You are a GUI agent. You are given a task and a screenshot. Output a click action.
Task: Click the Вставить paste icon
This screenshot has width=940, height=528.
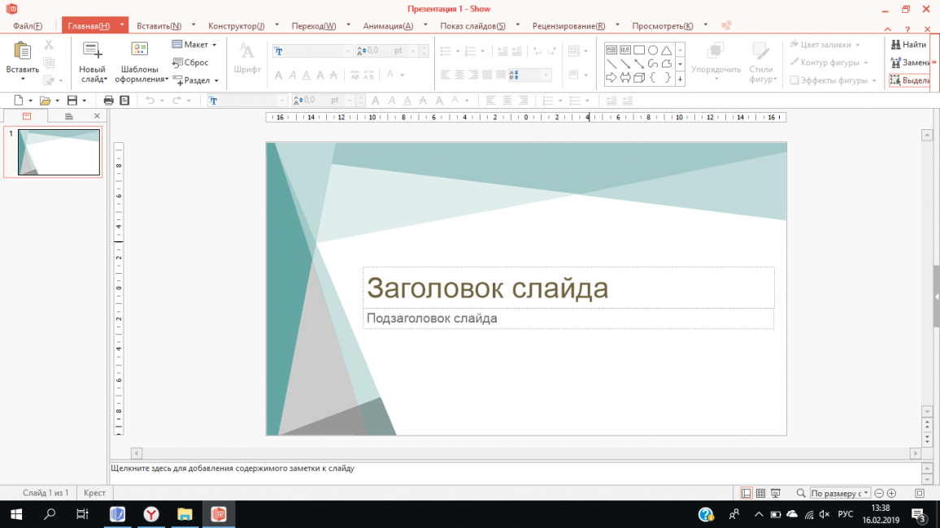22,52
